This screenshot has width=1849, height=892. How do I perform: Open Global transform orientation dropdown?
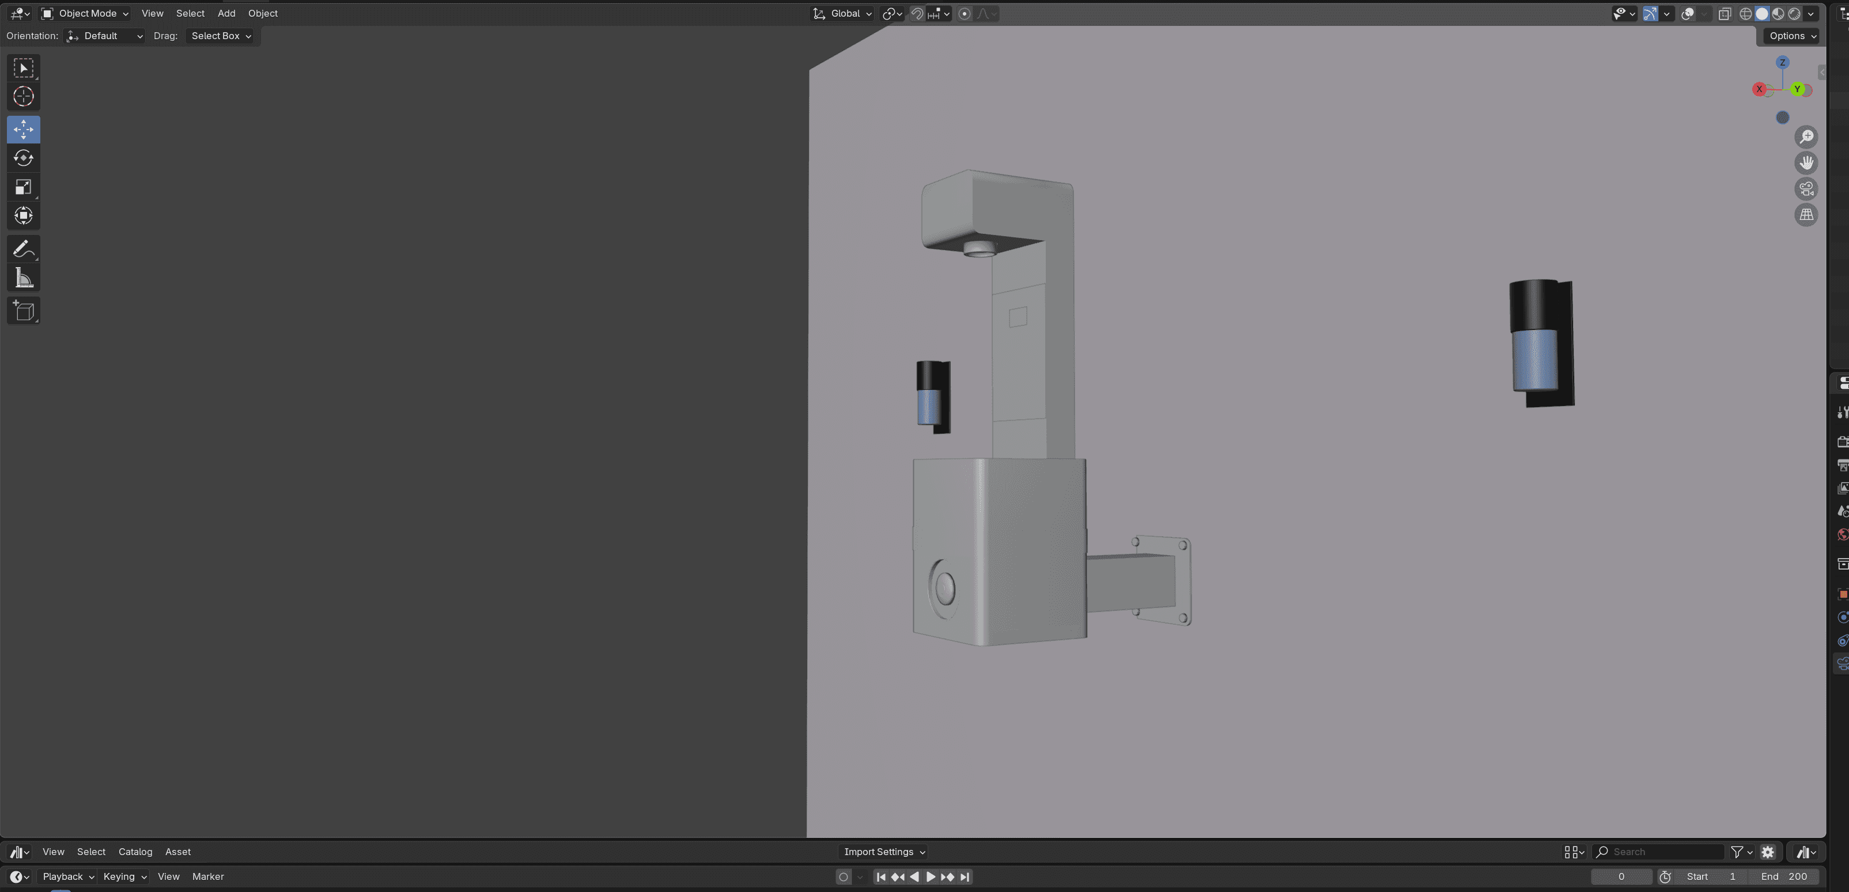(x=842, y=14)
